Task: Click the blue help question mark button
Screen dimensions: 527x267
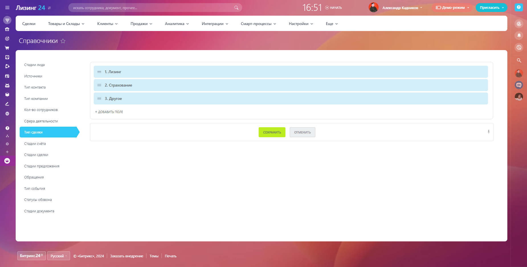Action: pos(519,7)
